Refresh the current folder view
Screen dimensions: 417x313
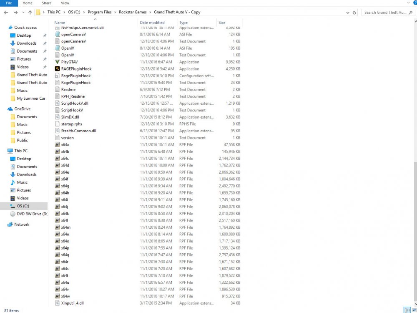(x=354, y=13)
